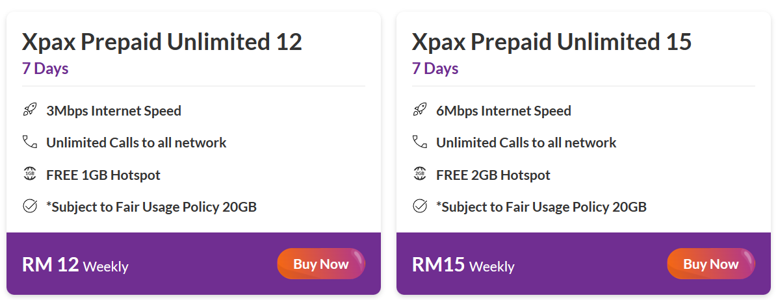Click 7 Days validity under Unlimited 15
Viewport: 778px width, 300px height.
[x=435, y=69]
